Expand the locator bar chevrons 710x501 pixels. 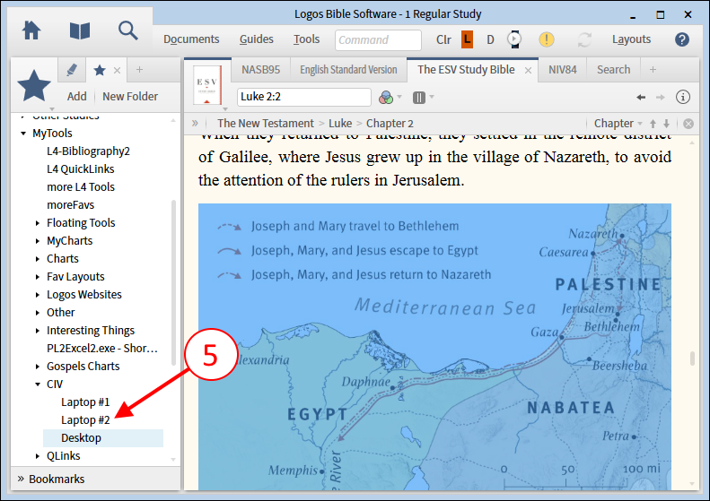click(195, 123)
